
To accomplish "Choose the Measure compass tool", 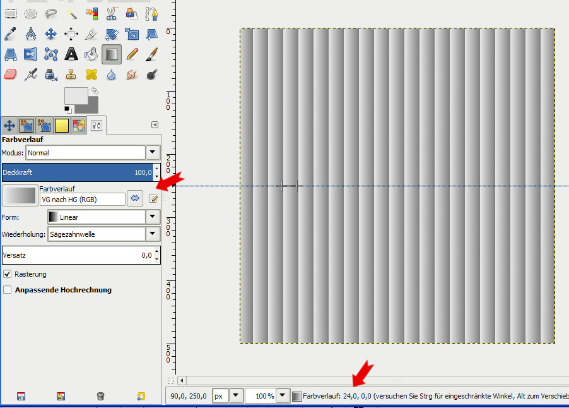I will (x=30, y=34).
